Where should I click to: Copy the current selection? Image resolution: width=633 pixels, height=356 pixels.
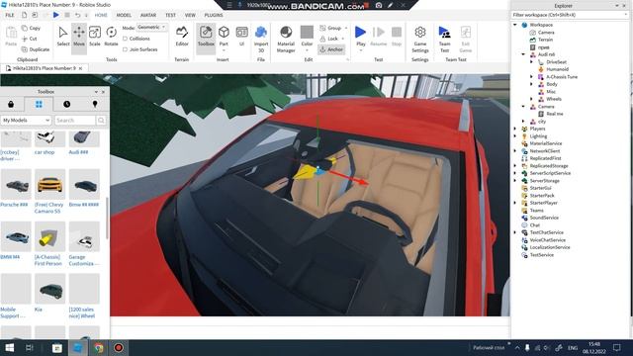[31, 29]
